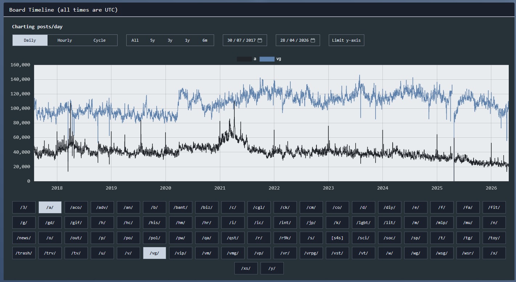Add the /g/ board to chart
The width and height of the screenshot is (516, 282).
(x=24, y=223)
